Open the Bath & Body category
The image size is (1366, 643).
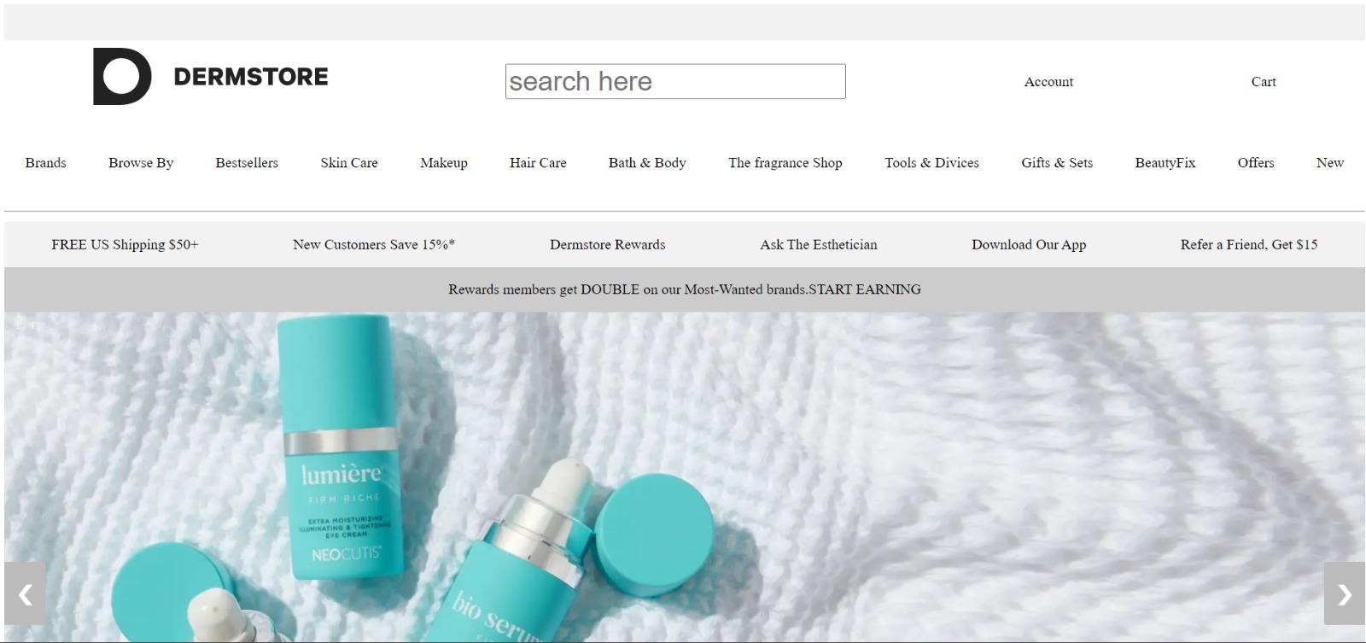[x=647, y=163]
